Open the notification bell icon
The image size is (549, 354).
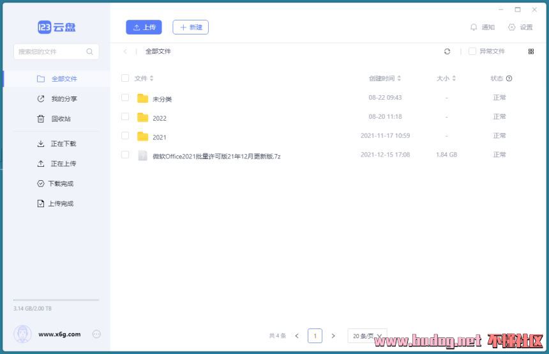474,27
